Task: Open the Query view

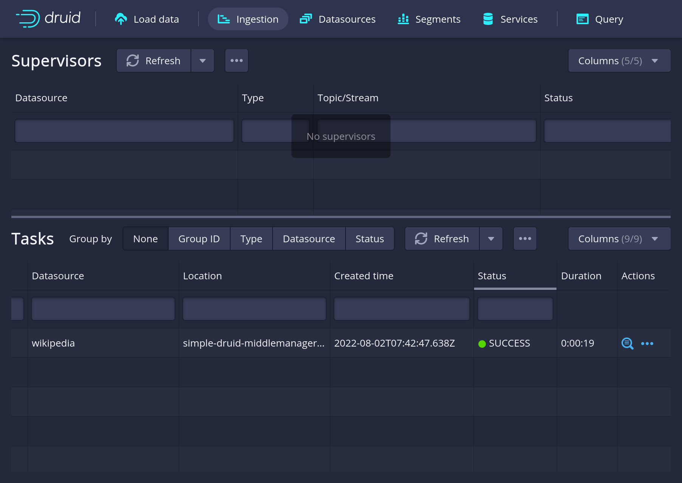Action: pyautogui.click(x=600, y=19)
